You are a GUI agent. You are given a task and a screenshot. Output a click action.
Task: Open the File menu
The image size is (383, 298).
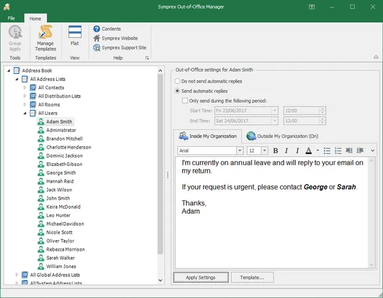(x=11, y=19)
